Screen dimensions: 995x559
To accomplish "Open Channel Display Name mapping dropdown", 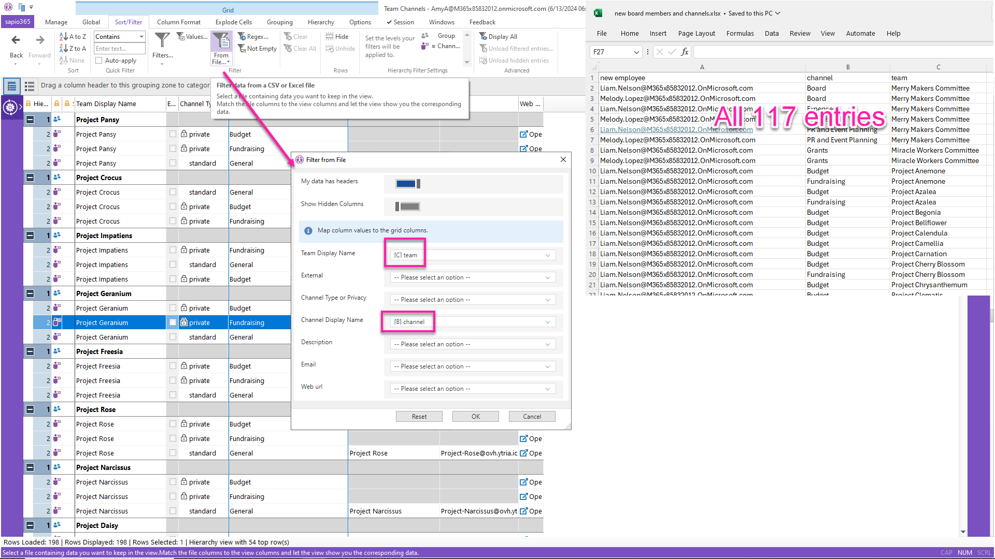I will click(473, 322).
